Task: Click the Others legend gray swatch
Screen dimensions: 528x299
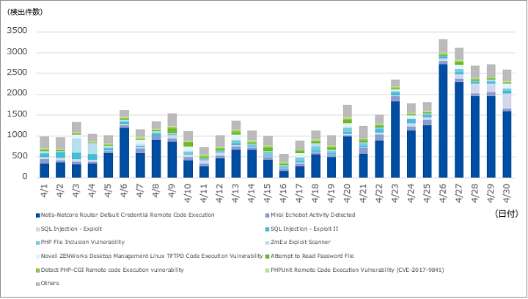Action: tap(38, 284)
